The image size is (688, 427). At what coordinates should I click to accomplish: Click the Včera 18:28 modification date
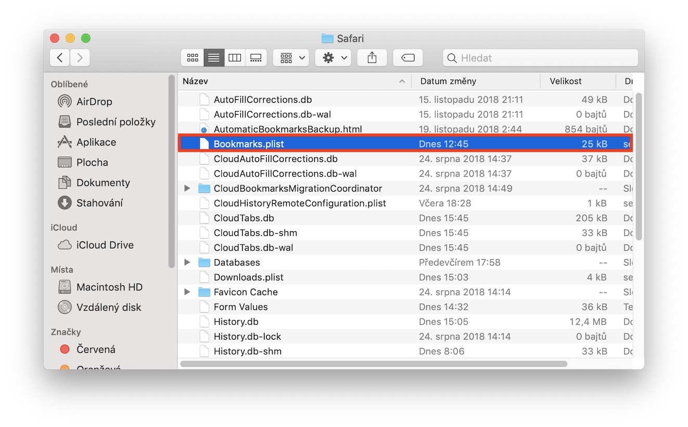(x=445, y=204)
